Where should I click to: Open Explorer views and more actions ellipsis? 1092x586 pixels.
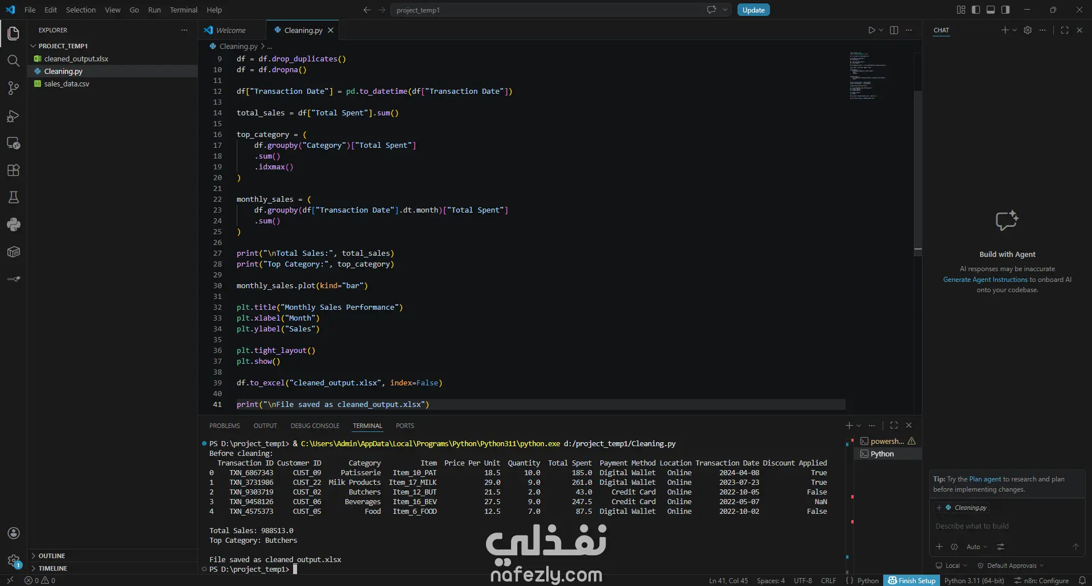point(184,30)
